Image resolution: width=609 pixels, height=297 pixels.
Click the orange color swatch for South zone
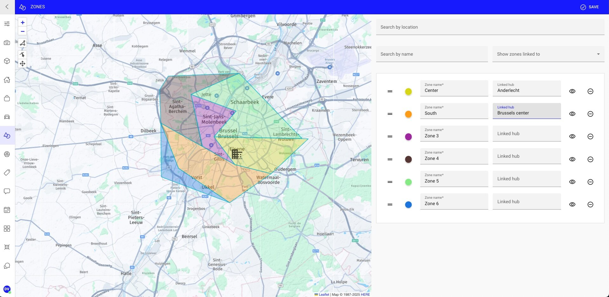(408, 114)
